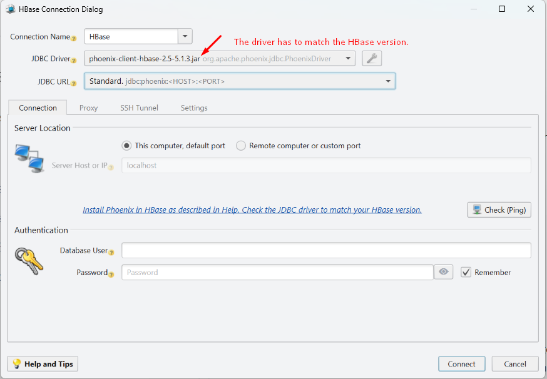Viewport: 547px width, 379px height.
Task: Open the SSH Tunnel tab
Action: pyautogui.click(x=139, y=108)
